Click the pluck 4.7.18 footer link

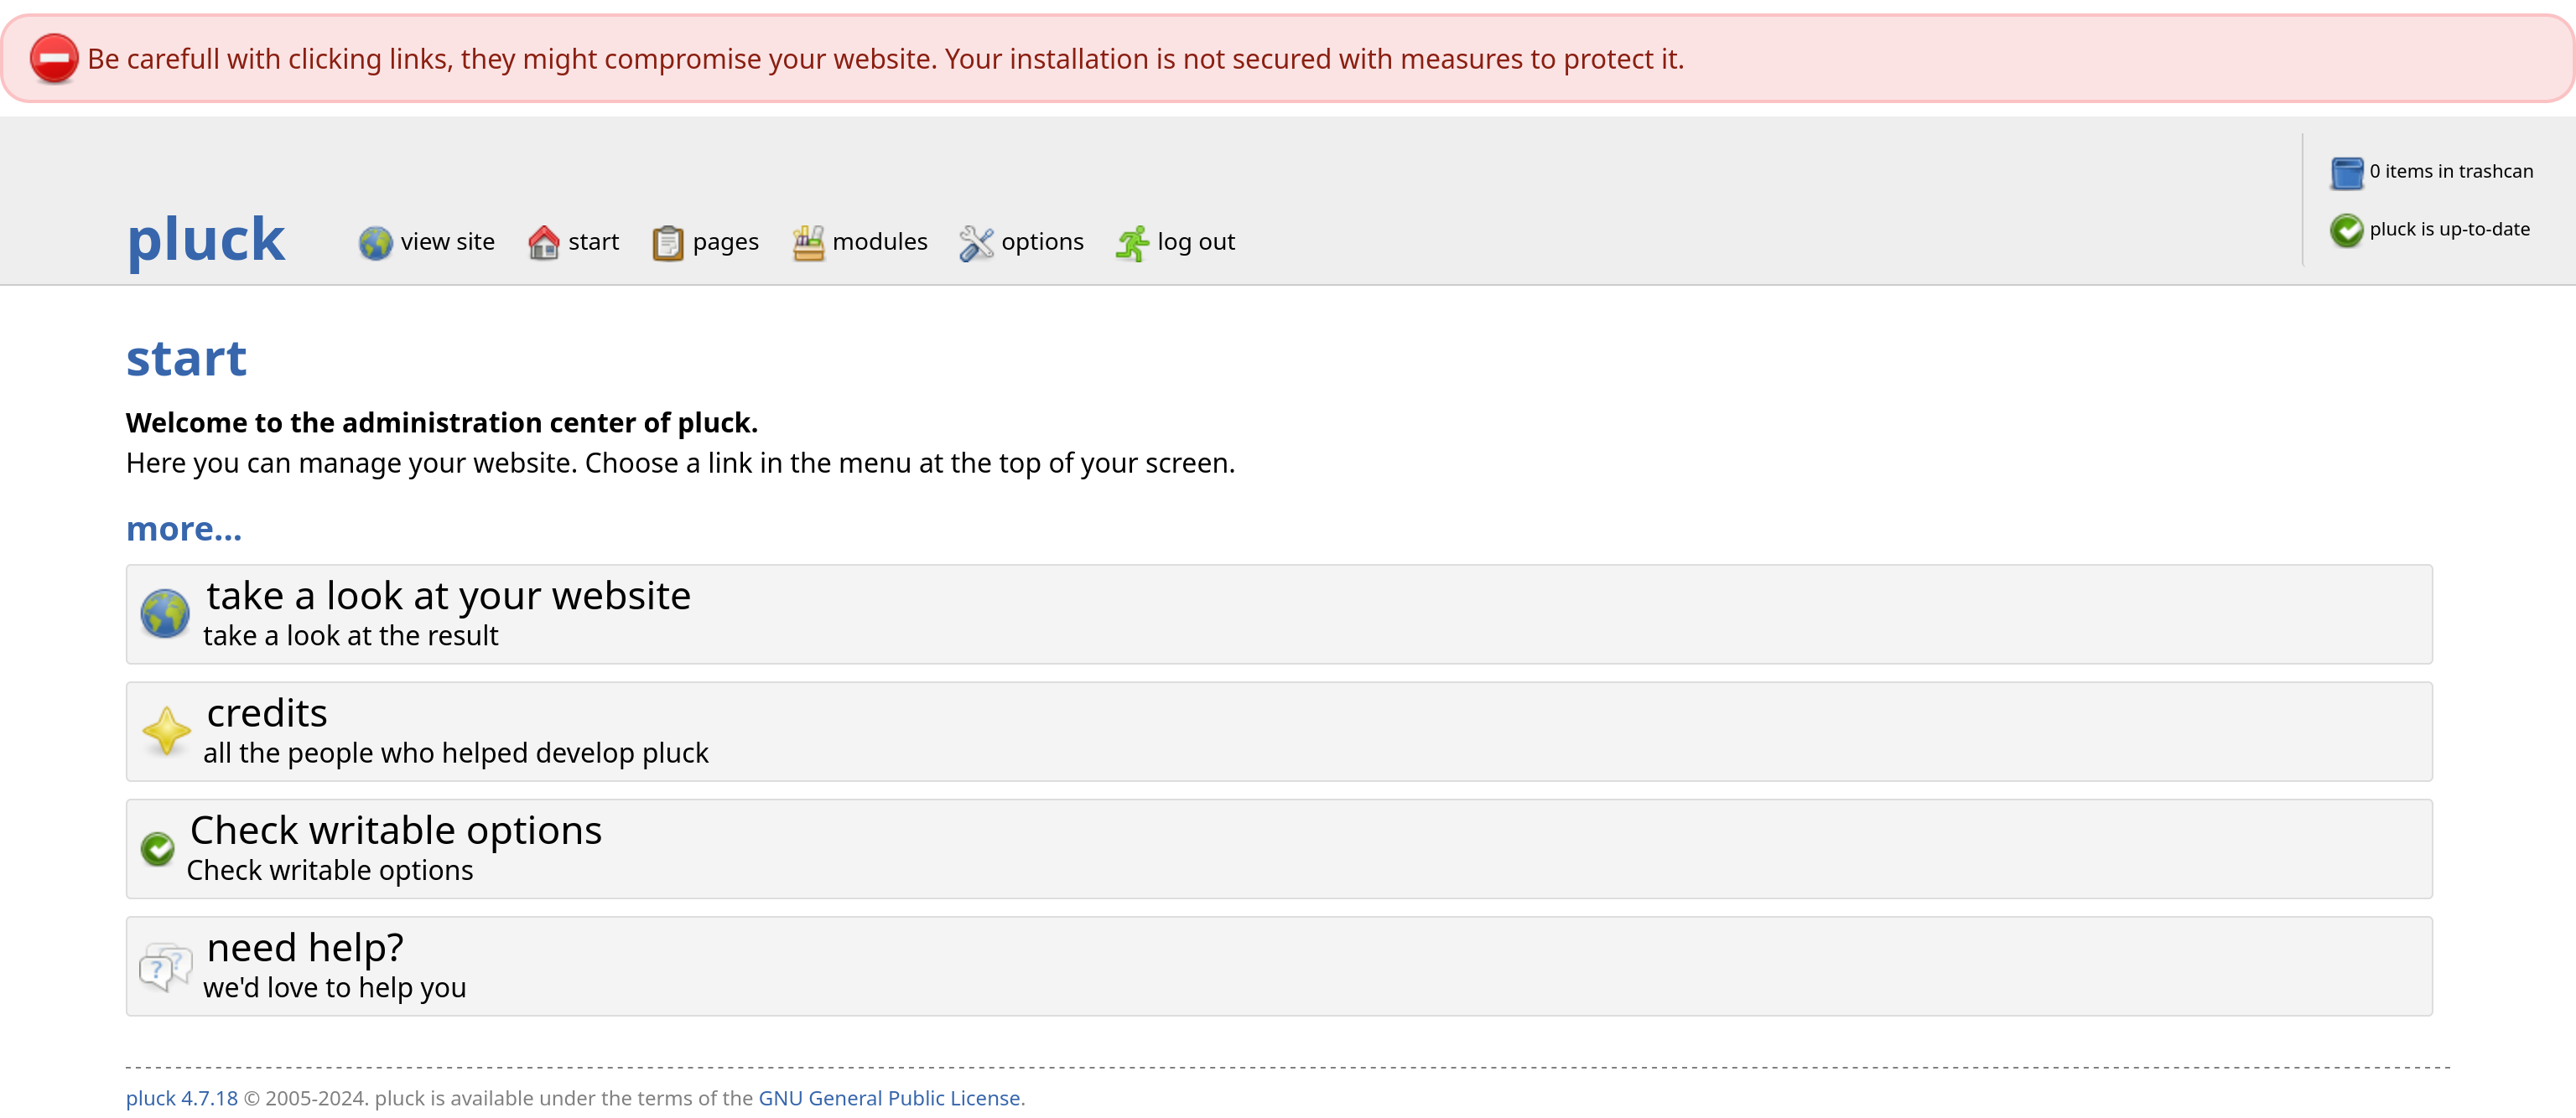[182, 1097]
